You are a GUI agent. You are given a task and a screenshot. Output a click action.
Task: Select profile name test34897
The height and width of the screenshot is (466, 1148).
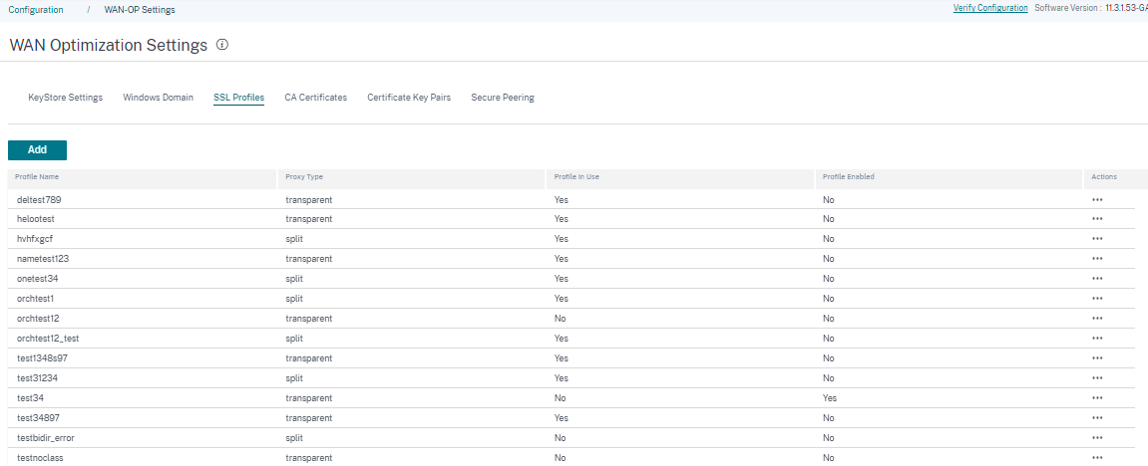click(37, 418)
